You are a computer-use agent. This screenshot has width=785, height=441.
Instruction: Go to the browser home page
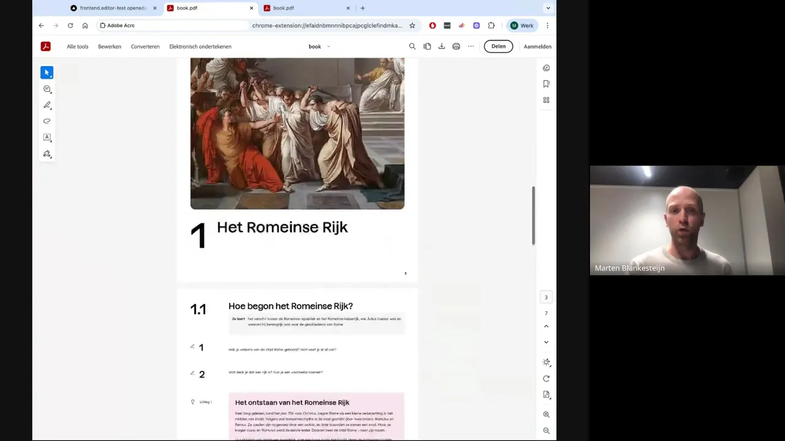click(x=85, y=26)
